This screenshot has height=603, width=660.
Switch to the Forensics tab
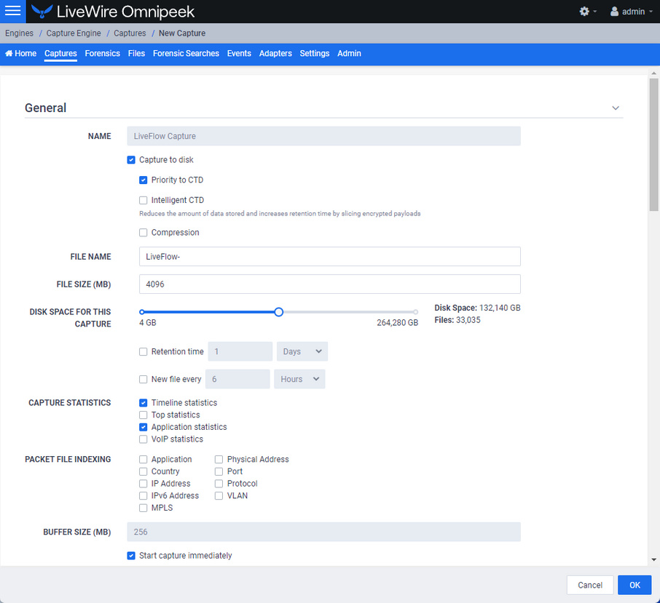click(x=102, y=53)
